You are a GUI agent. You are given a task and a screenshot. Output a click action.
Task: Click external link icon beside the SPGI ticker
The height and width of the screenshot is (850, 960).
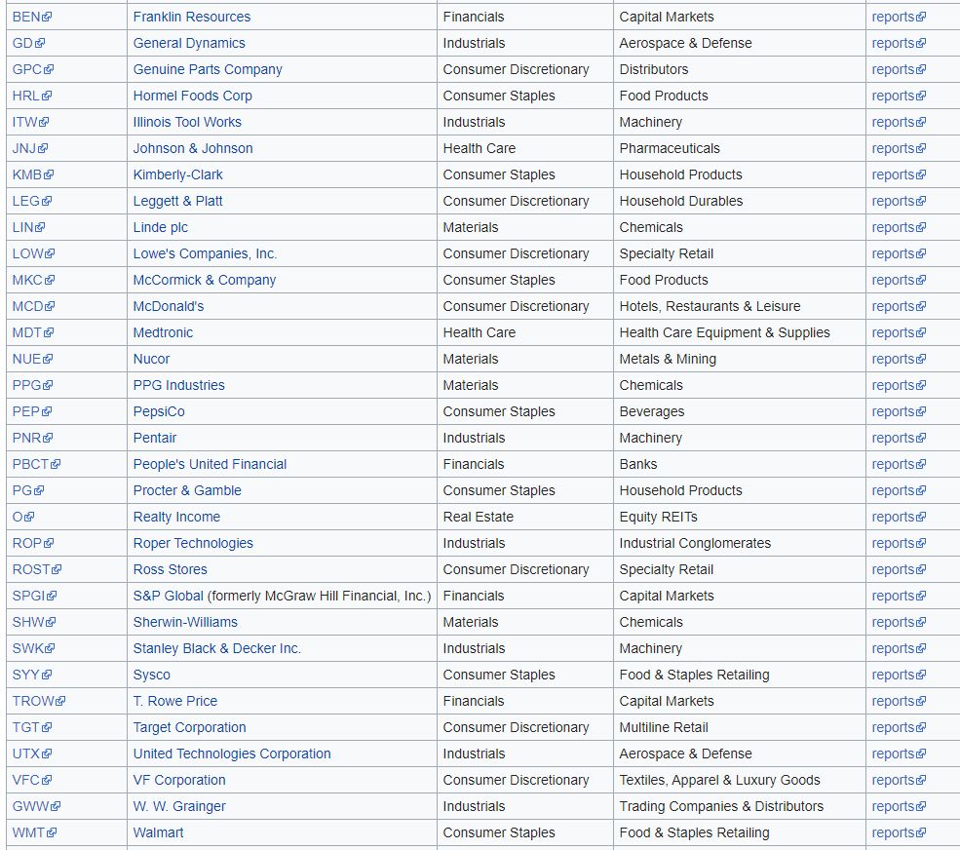tap(52, 597)
